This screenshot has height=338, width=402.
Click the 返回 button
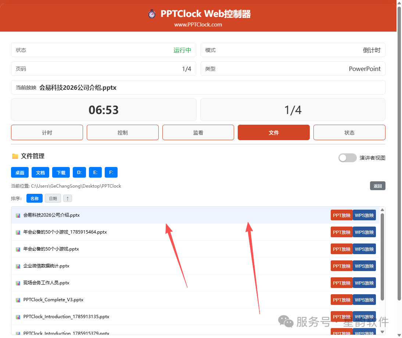378,186
